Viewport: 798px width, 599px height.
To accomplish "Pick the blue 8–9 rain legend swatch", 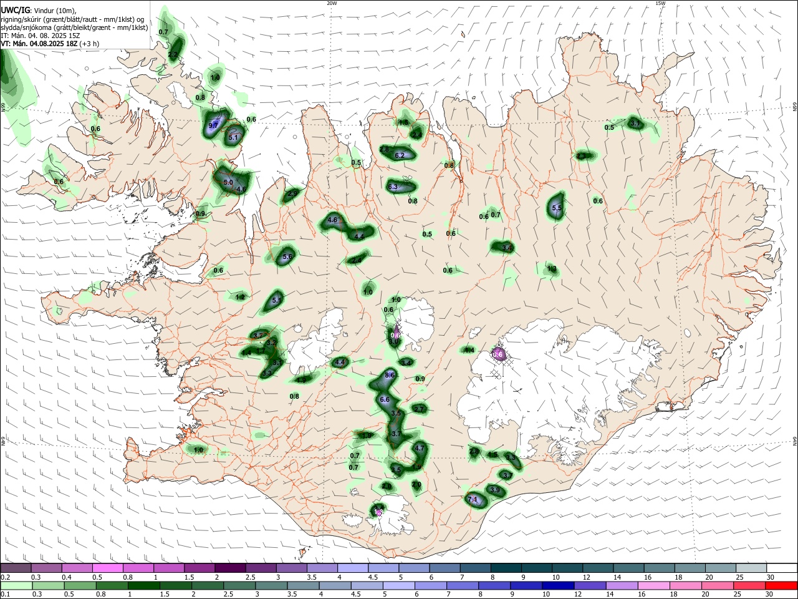I will click(494, 585).
